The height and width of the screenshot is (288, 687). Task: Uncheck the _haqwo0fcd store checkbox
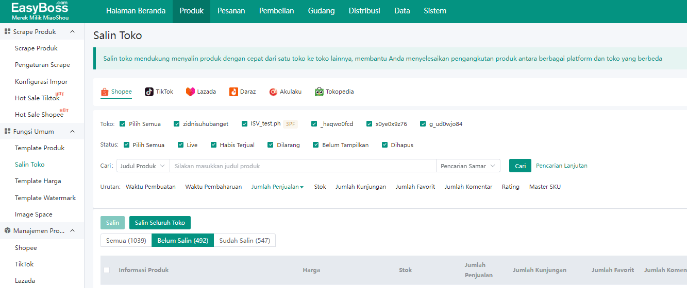[314, 124]
